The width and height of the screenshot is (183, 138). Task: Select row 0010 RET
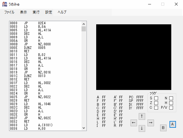45,51
